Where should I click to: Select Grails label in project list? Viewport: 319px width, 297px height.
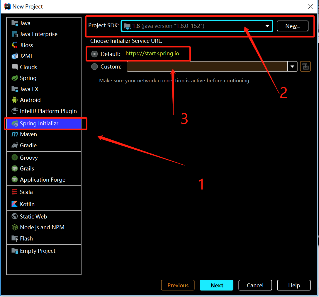click(27, 168)
